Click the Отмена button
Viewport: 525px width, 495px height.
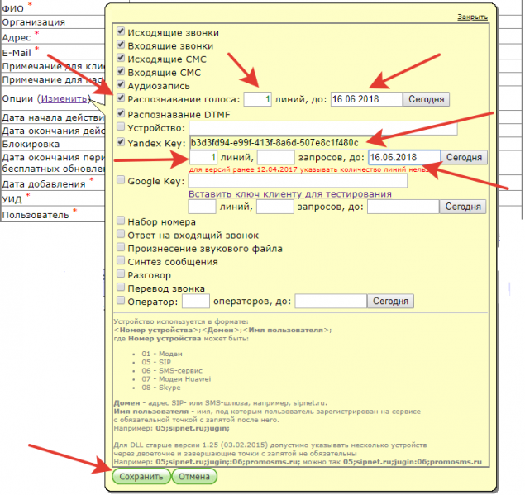click(x=194, y=476)
